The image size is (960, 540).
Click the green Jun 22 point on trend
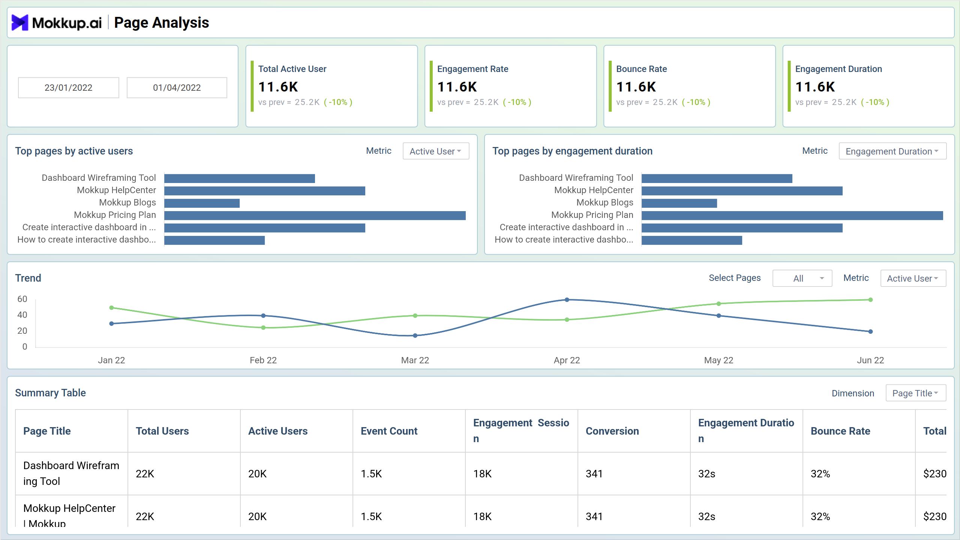(x=870, y=300)
